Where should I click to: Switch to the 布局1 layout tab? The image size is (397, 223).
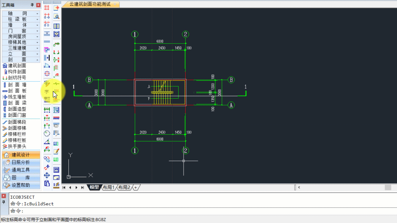pos(109,187)
